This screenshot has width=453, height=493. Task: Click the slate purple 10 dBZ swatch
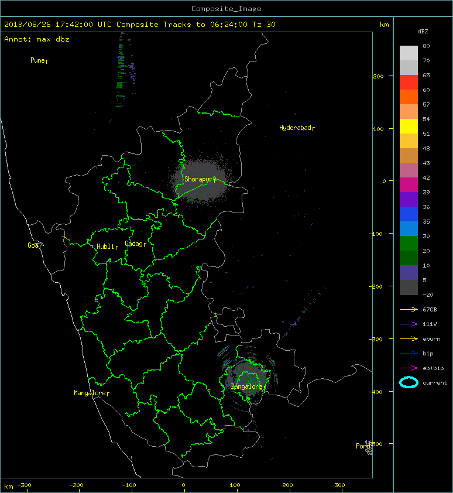[409, 272]
